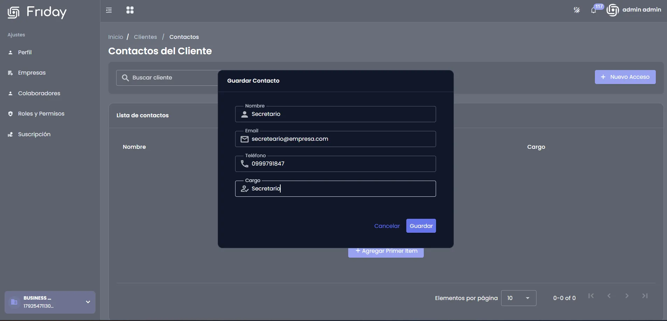Image resolution: width=667 pixels, height=321 pixels.
Task: Click the Guardar button
Action: [421, 226]
